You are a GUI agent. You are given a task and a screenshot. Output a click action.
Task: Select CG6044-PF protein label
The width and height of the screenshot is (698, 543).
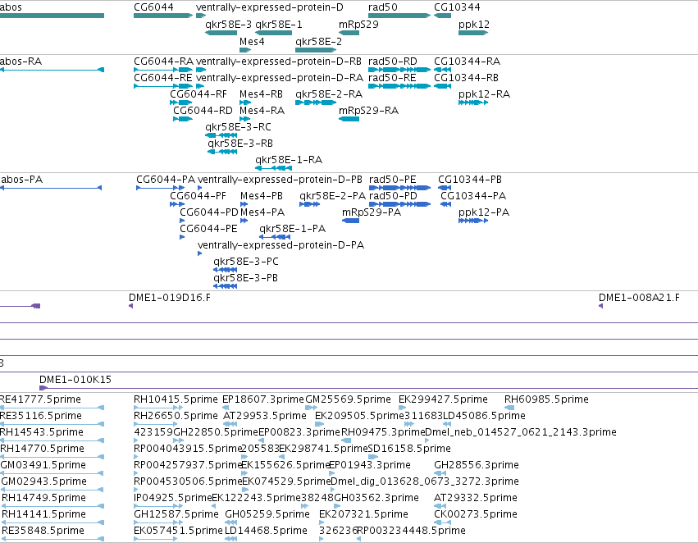coord(198,196)
